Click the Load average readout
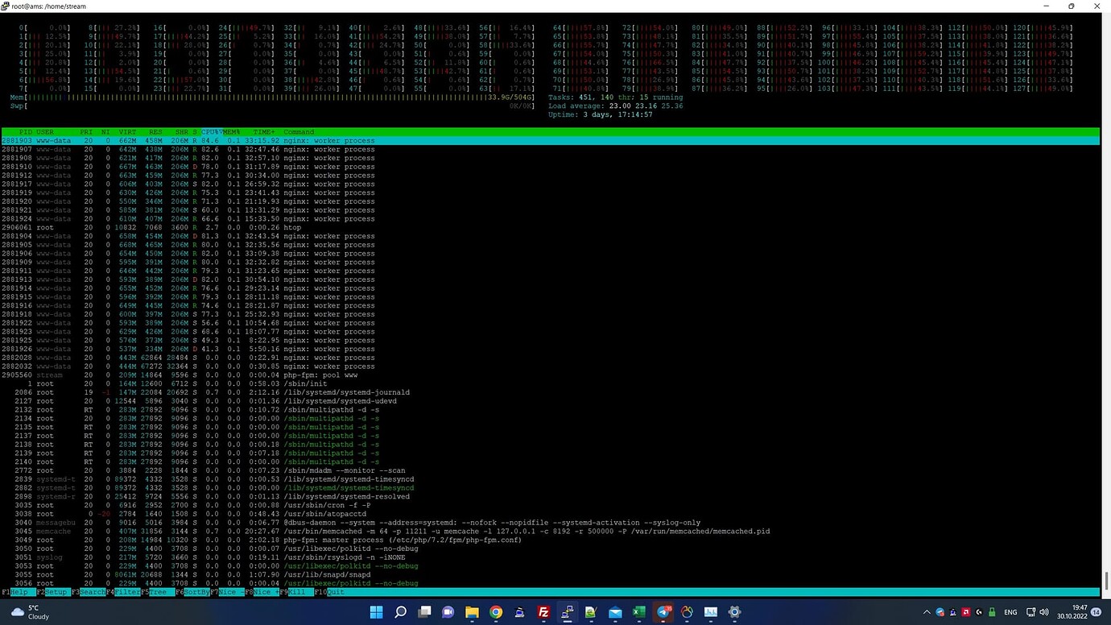The image size is (1111, 625). (x=615, y=106)
